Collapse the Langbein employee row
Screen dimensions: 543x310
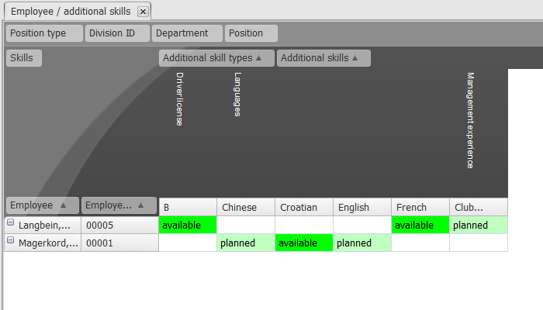click(x=11, y=224)
